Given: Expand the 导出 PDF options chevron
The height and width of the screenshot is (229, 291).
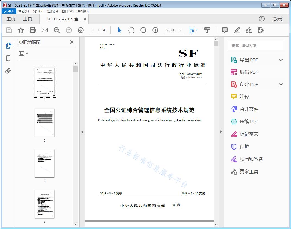Looking at the screenshot, I should [281, 60].
